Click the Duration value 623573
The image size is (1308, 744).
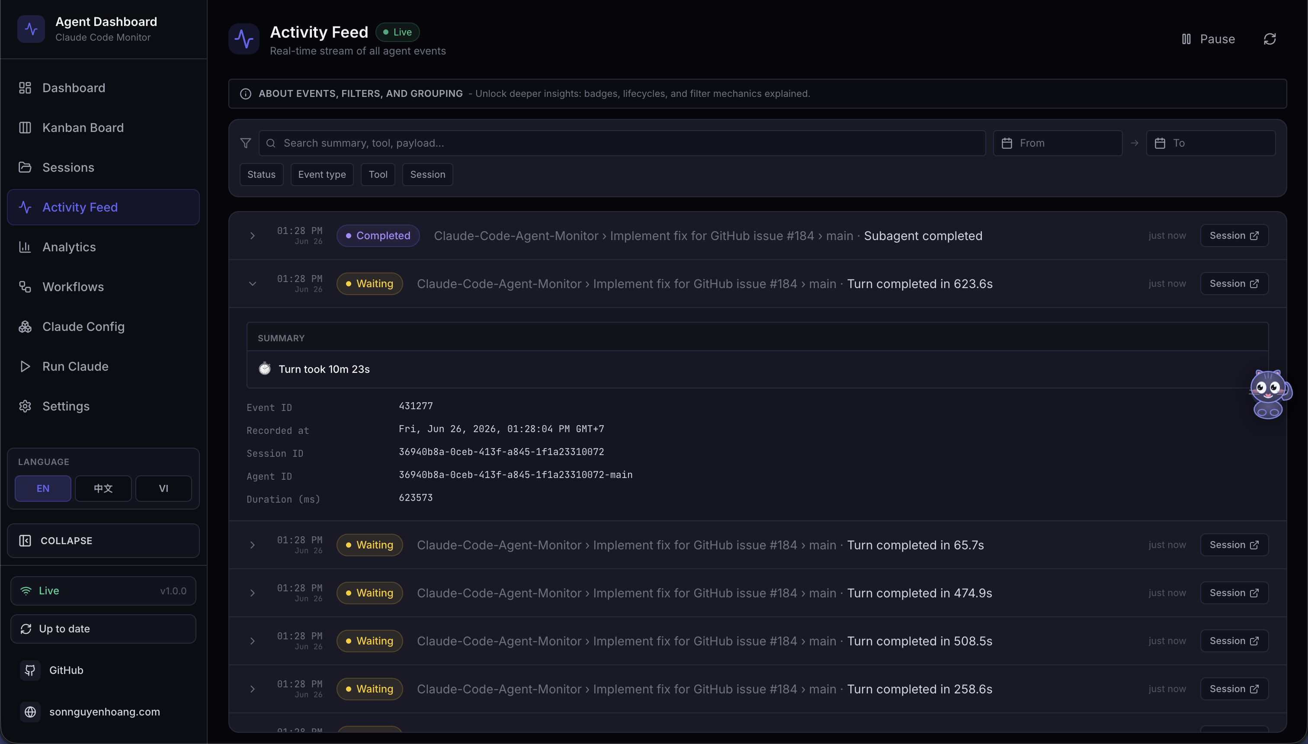tap(415, 498)
